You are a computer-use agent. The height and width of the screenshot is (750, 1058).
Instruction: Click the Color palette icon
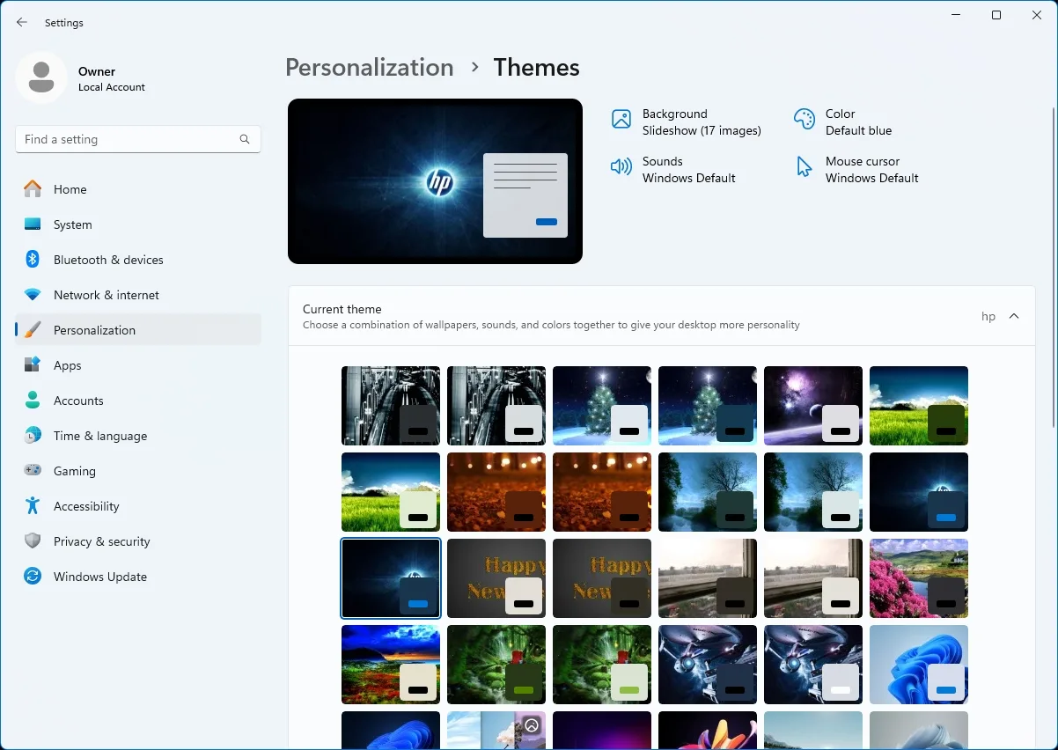pyautogui.click(x=805, y=119)
